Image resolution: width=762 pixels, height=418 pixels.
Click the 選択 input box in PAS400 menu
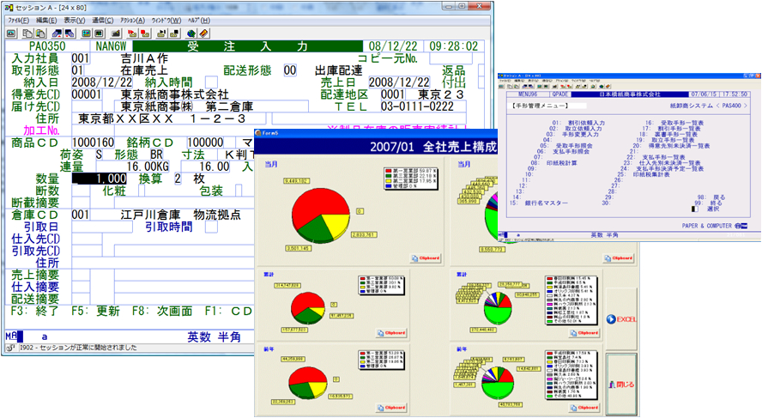695,209
